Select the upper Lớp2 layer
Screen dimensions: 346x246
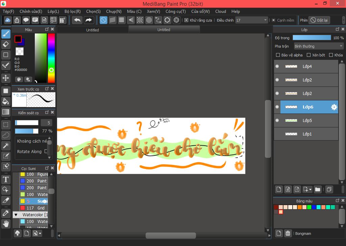click(x=306, y=80)
